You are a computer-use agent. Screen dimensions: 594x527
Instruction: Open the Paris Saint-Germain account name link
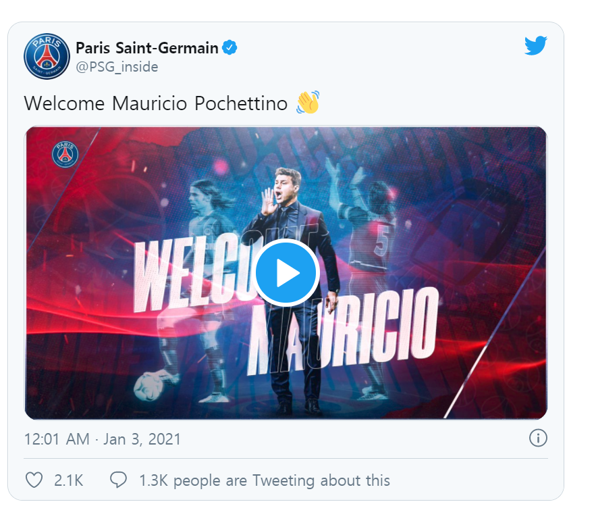coord(147,48)
